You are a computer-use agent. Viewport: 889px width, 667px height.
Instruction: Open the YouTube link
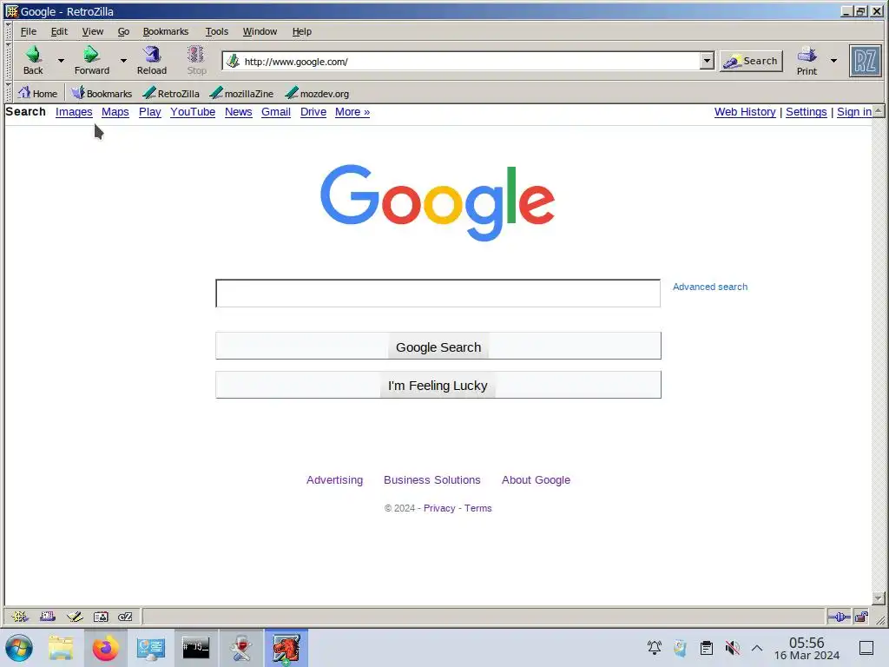tap(193, 112)
